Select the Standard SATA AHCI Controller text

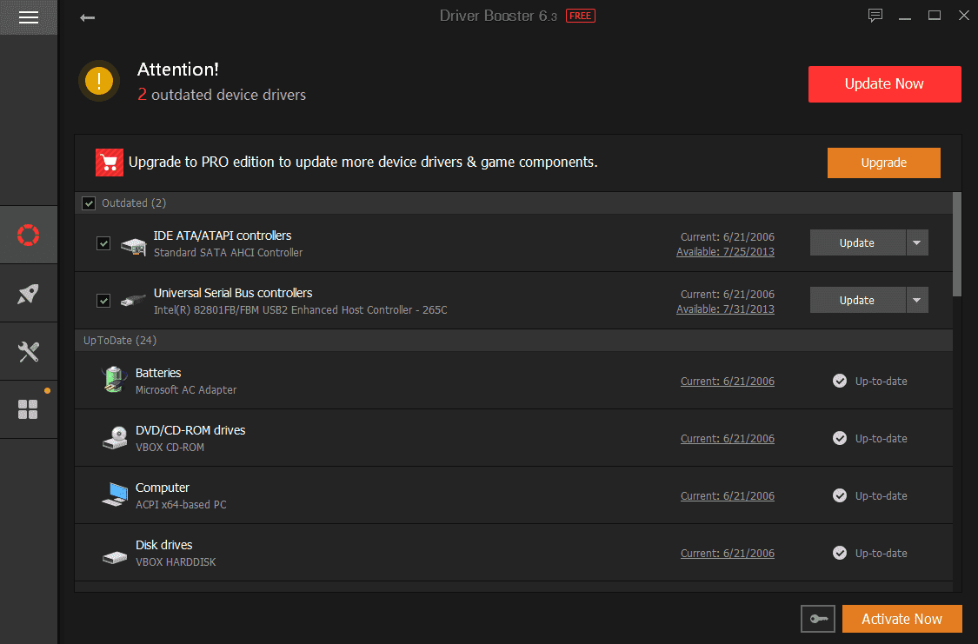(228, 253)
